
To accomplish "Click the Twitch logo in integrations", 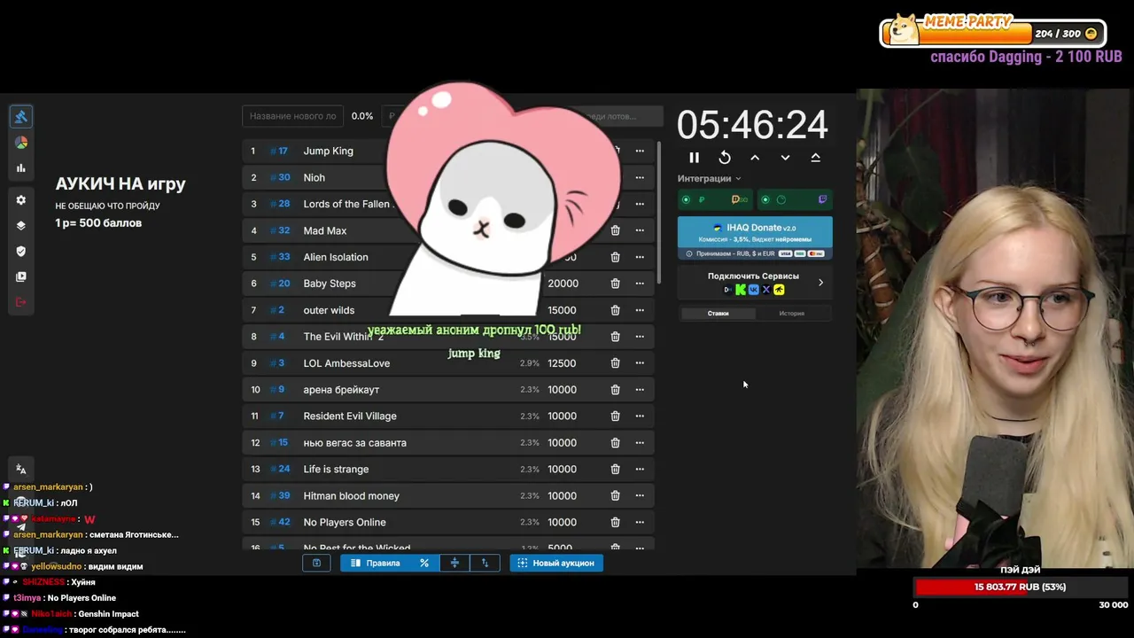I will coord(822,199).
